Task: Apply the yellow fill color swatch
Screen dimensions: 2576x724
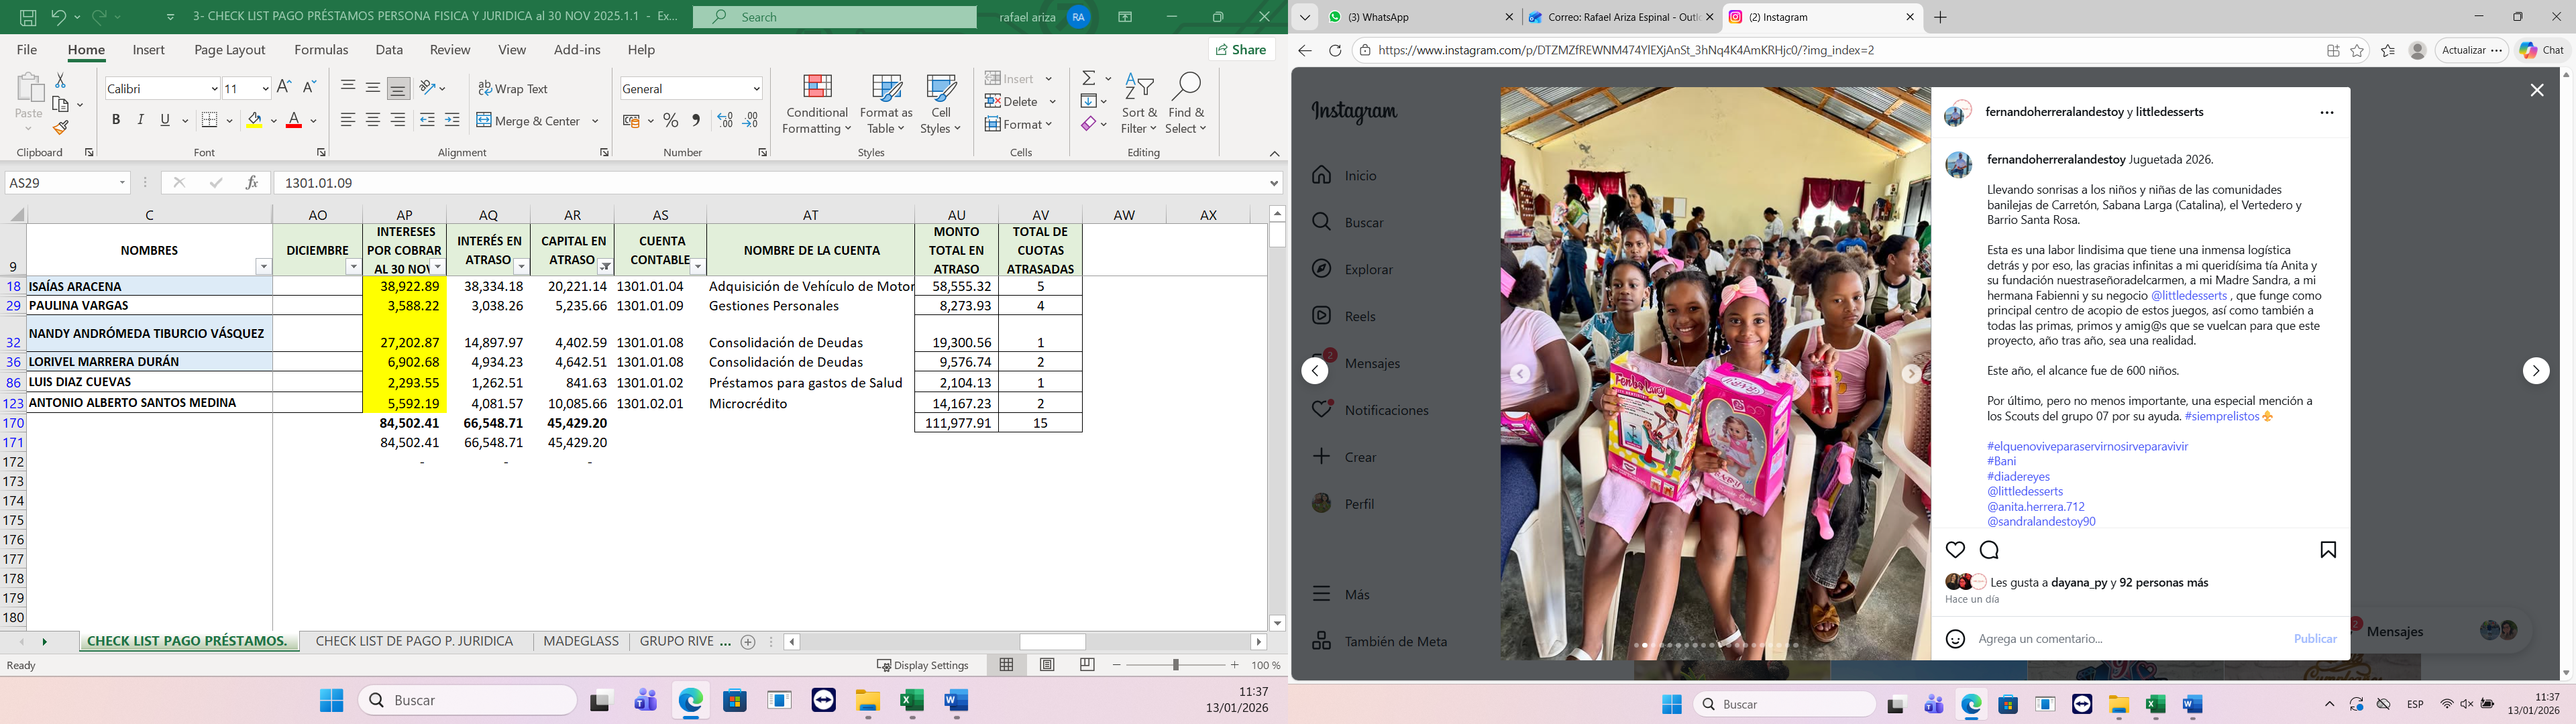Action: [x=255, y=121]
